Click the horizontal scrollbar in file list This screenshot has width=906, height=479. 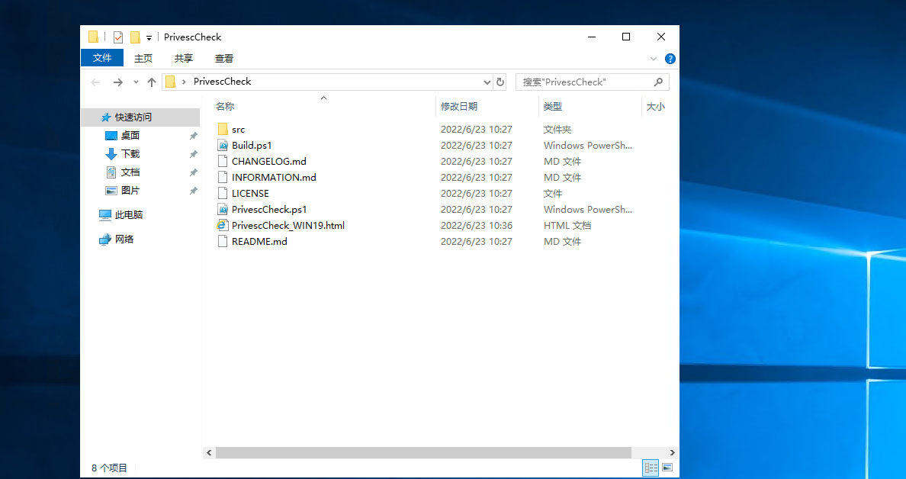pos(423,452)
